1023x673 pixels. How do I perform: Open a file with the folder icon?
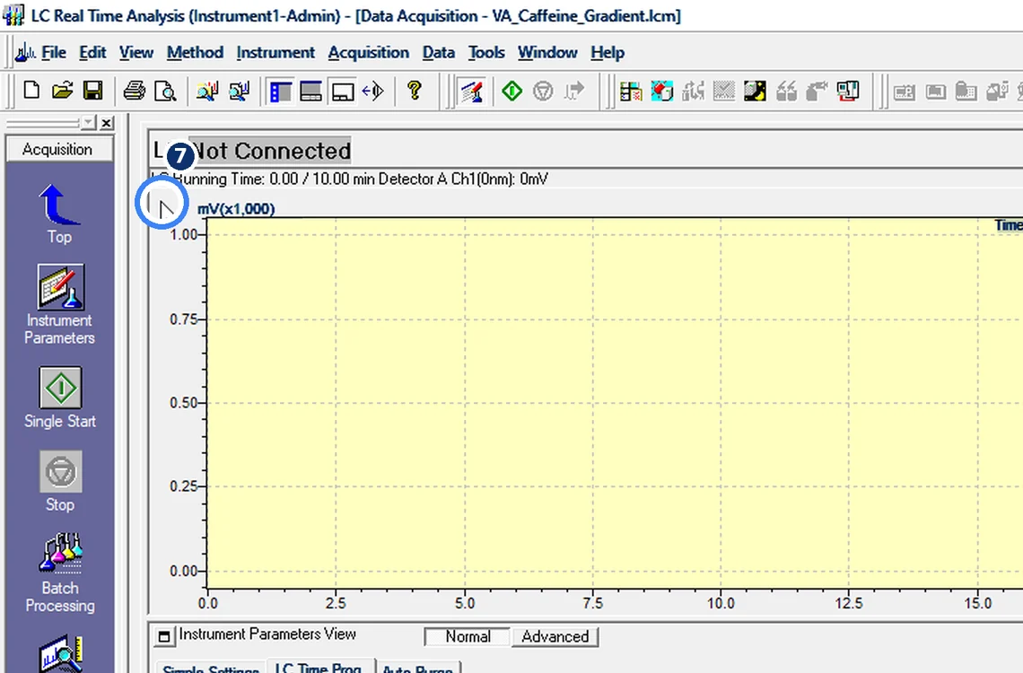(63, 91)
